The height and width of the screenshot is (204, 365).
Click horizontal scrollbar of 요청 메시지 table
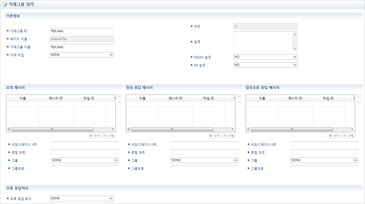click(x=52, y=129)
